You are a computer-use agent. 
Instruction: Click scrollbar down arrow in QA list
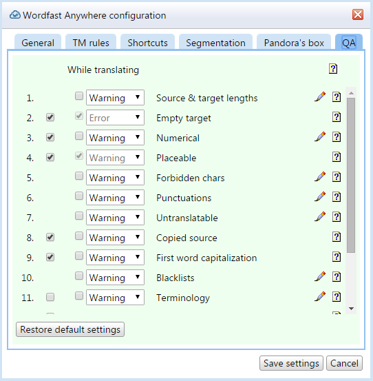[351, 309]
